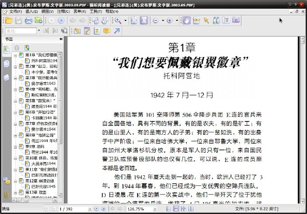Click the Save floppy disk icon
The height and width of the screenshot is (214, 307).
tap(18, 20)
